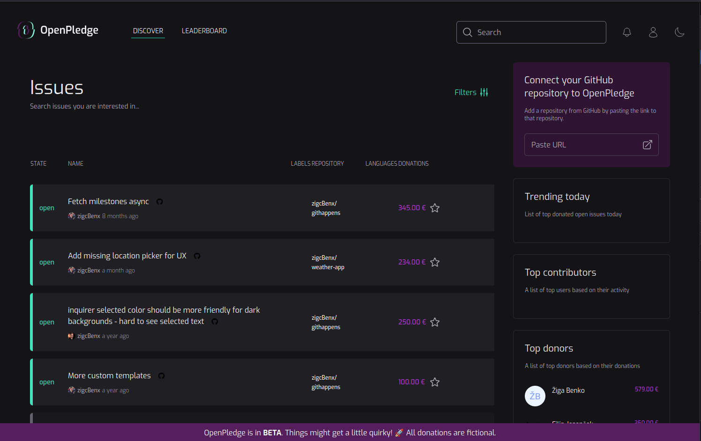This screenshot has width=701, height=441.
Task: Open GitHub icon beside Fetch milestones async
Action: tap(159, 202)
